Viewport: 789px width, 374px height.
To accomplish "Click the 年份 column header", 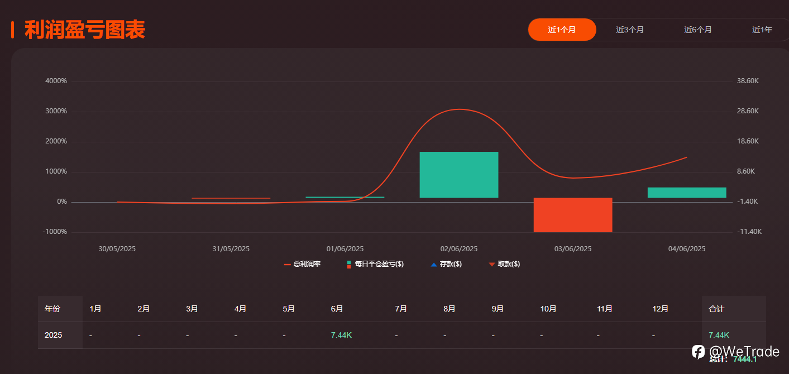I will [x=52, y=309].
